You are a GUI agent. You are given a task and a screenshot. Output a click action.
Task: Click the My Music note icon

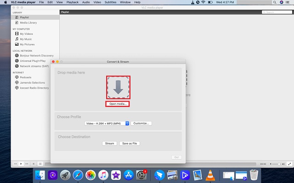pos(17,39)
